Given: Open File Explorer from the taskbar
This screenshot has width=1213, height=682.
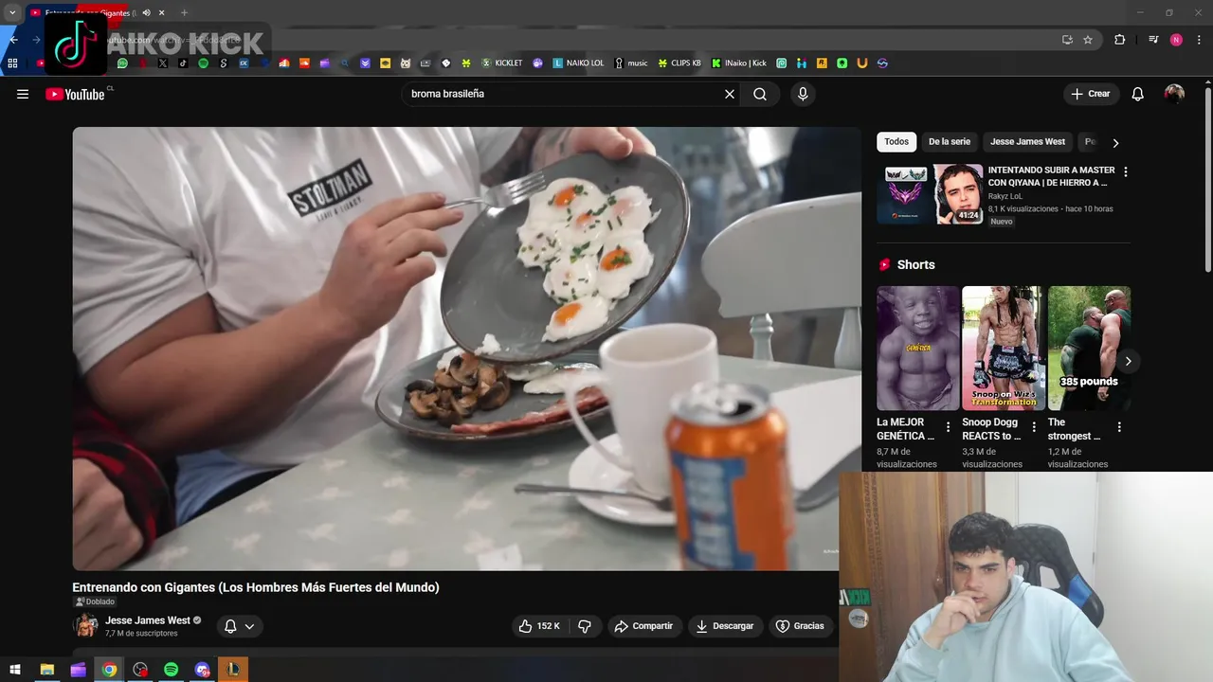Looking at the screenshot, I should point(46,670).
